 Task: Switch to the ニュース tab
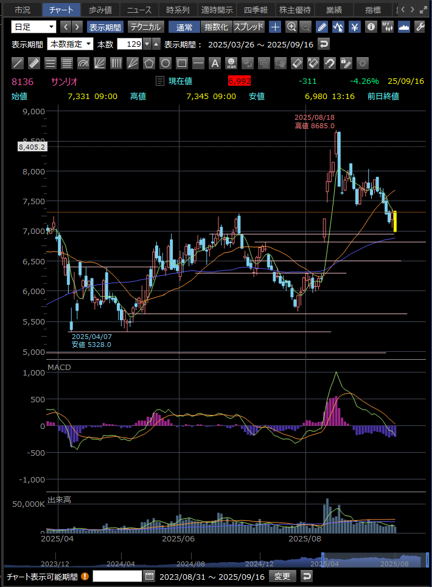tap(139, 10)
